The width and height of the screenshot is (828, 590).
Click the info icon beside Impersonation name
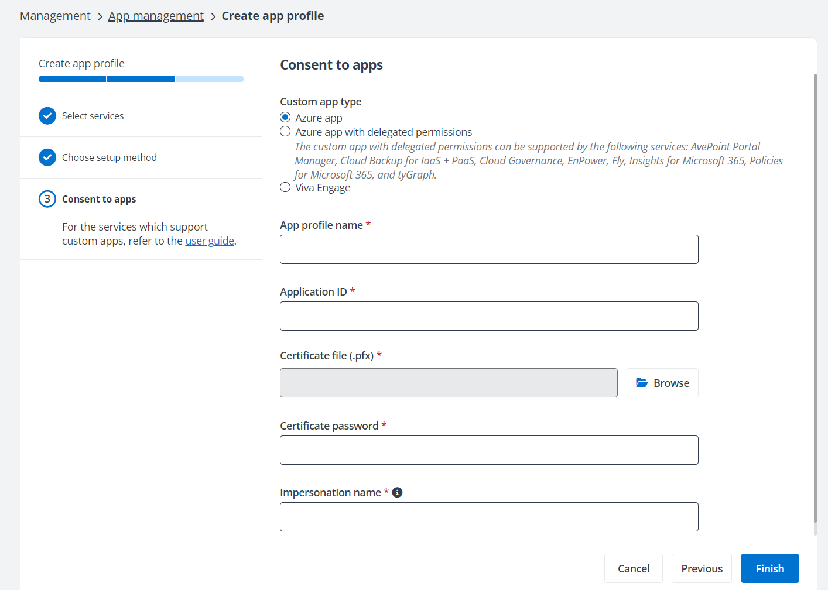click(397, 492)
